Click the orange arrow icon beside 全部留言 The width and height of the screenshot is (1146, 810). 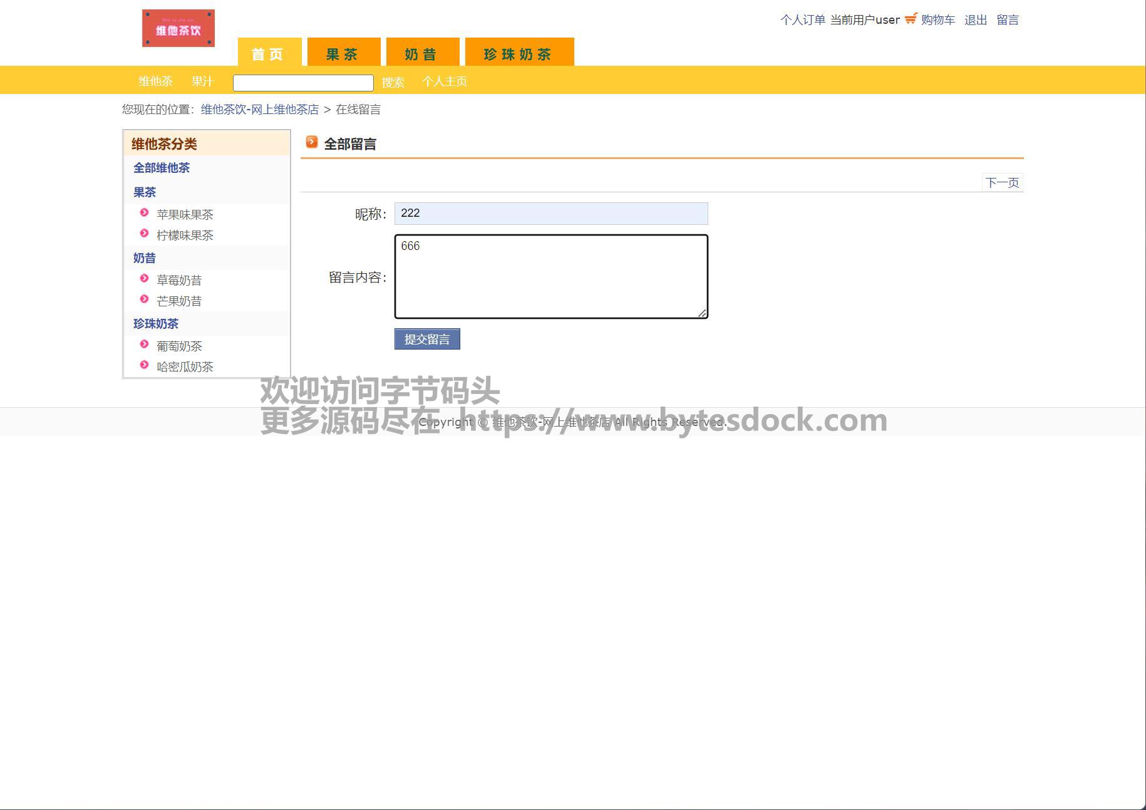point(312,143)
